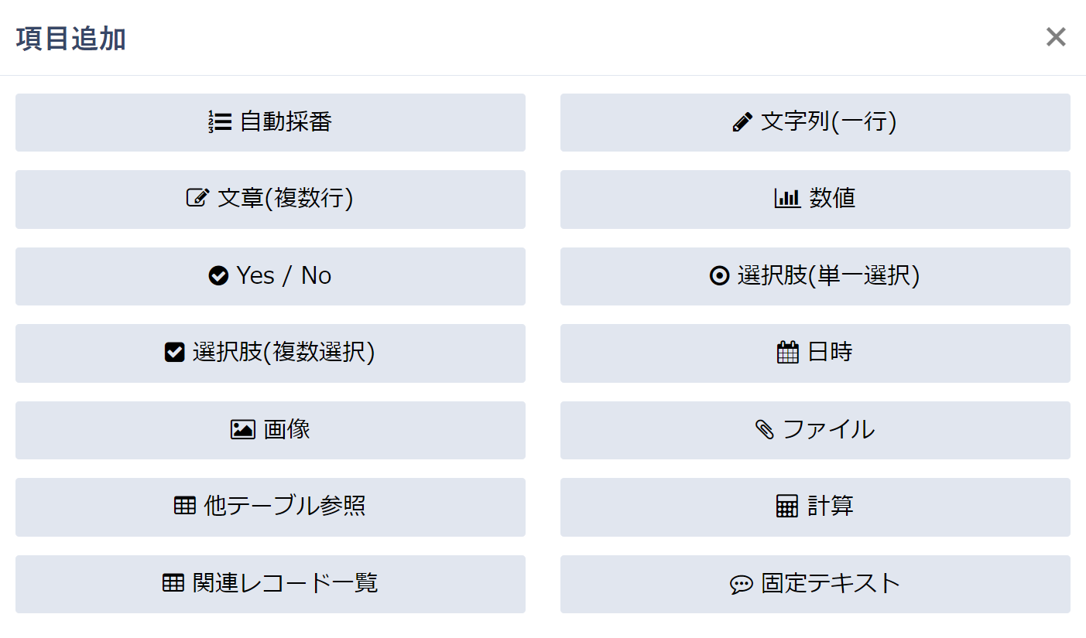The width and height of the screenshot is (1086, 638).
Task: Add a 自動採番 field
Action: pyautogui.click(x=270, y=122)
